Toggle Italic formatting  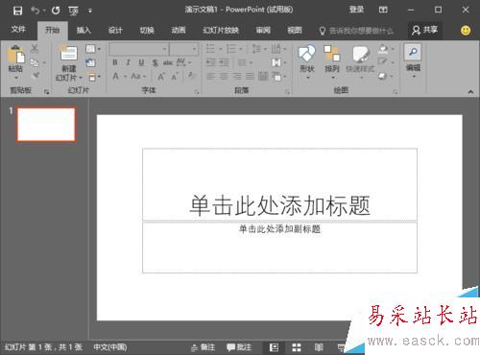click(x=128, y=62)
